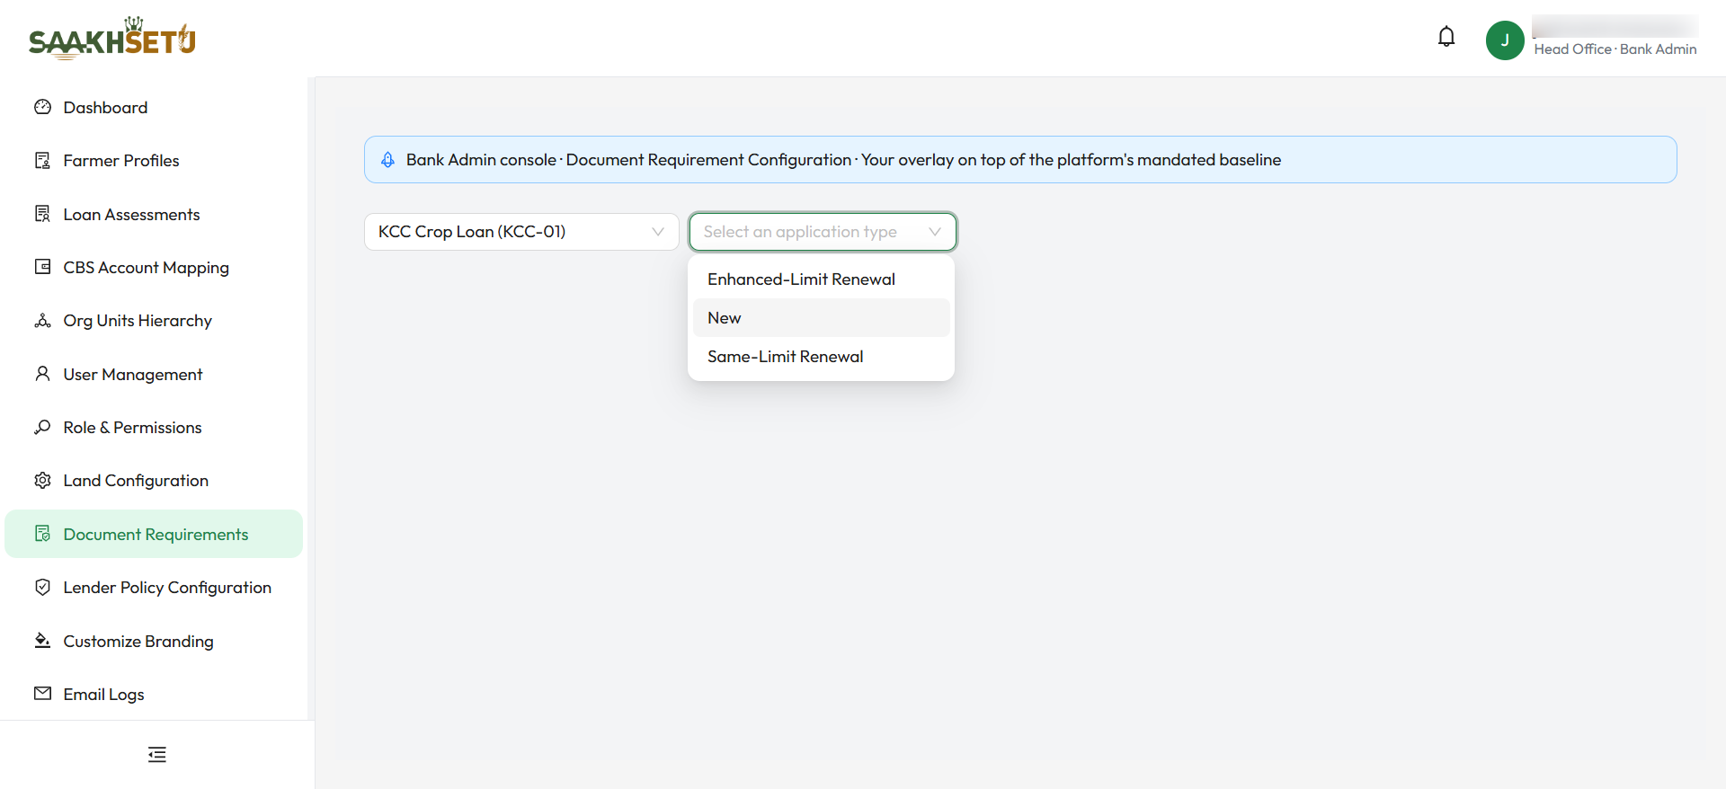Click the rocket icon in banner
Viewport: 1726px width, 789px height.
[x=387, y=160]
